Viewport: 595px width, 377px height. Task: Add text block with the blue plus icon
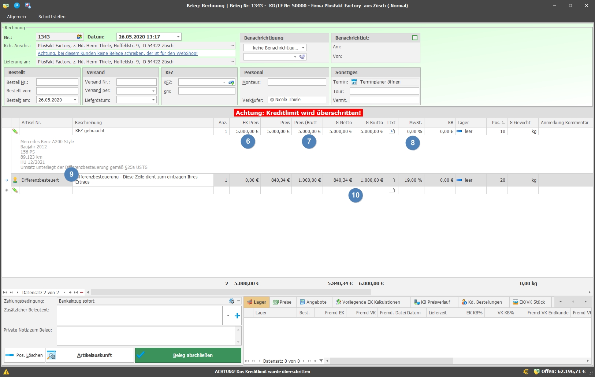[237, 315]
